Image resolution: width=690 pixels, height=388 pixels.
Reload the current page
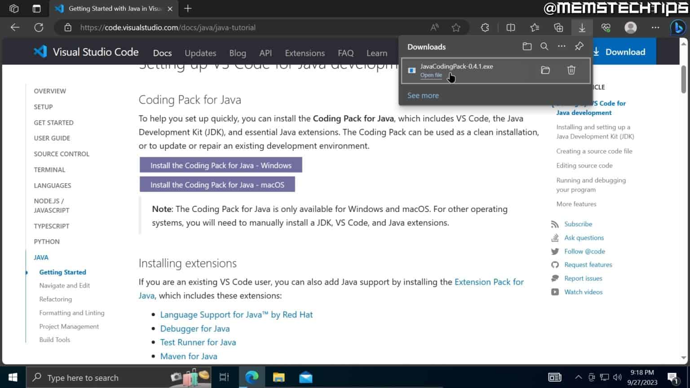[39, 27]
